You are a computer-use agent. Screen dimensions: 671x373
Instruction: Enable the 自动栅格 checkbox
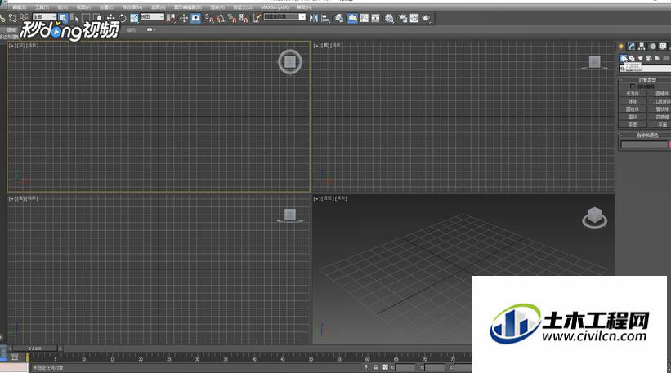click(633, 87)
